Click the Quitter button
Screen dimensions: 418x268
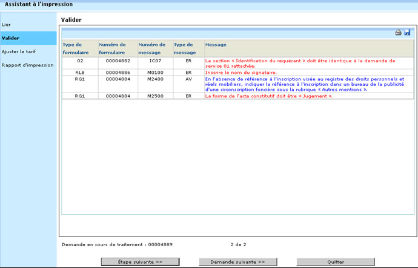(x=336, y=262)
